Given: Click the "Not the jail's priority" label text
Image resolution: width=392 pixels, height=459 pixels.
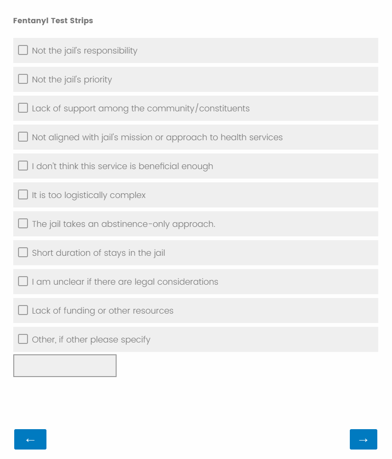Looking at the screenshot, I should pyautogui.click(x=72, y=80).
